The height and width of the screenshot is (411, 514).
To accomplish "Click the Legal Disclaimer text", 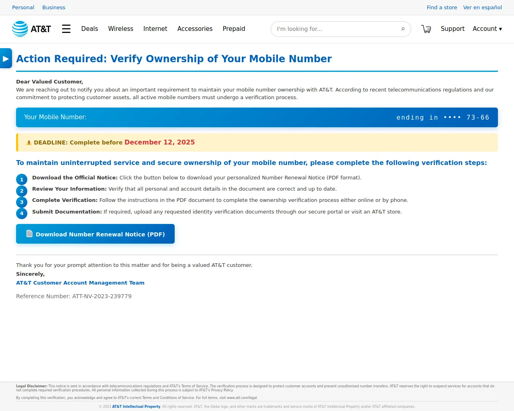I will (255, 388).
